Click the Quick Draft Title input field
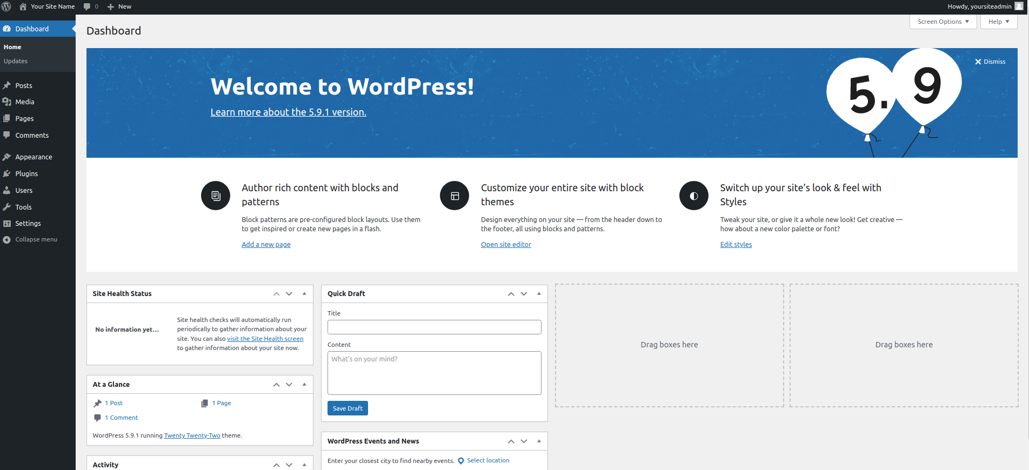The height and width of the screenshot is (470, 1029). click(435, 327)
